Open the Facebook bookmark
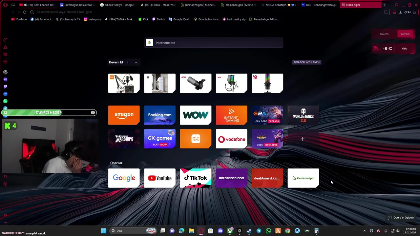420x236 pixels. 41,19
